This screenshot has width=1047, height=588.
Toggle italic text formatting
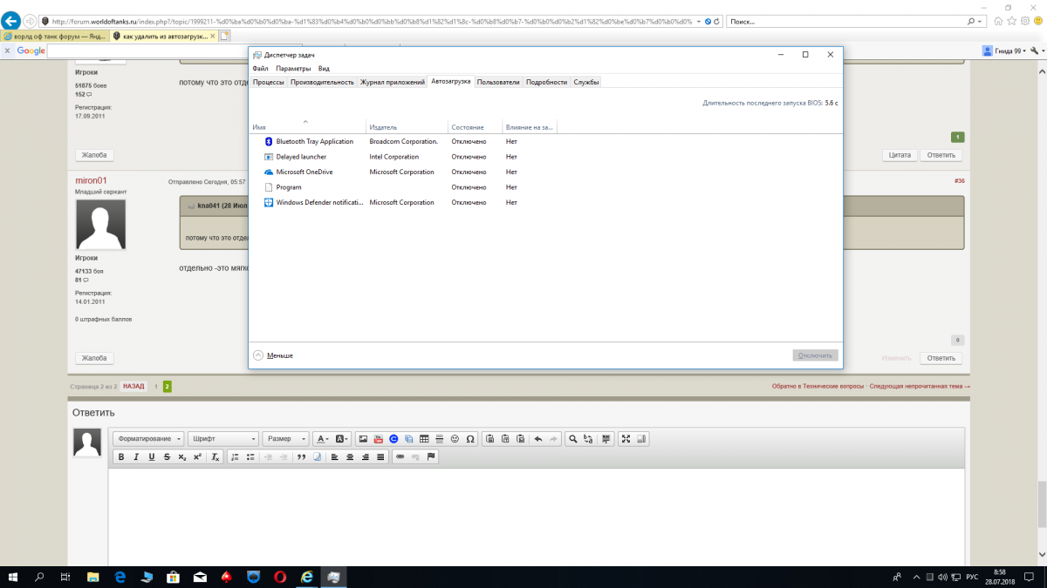click(x=136, y=457)
